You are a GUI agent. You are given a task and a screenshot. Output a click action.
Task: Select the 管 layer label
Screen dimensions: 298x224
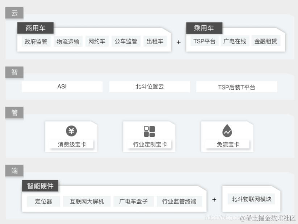coord(14,113)
